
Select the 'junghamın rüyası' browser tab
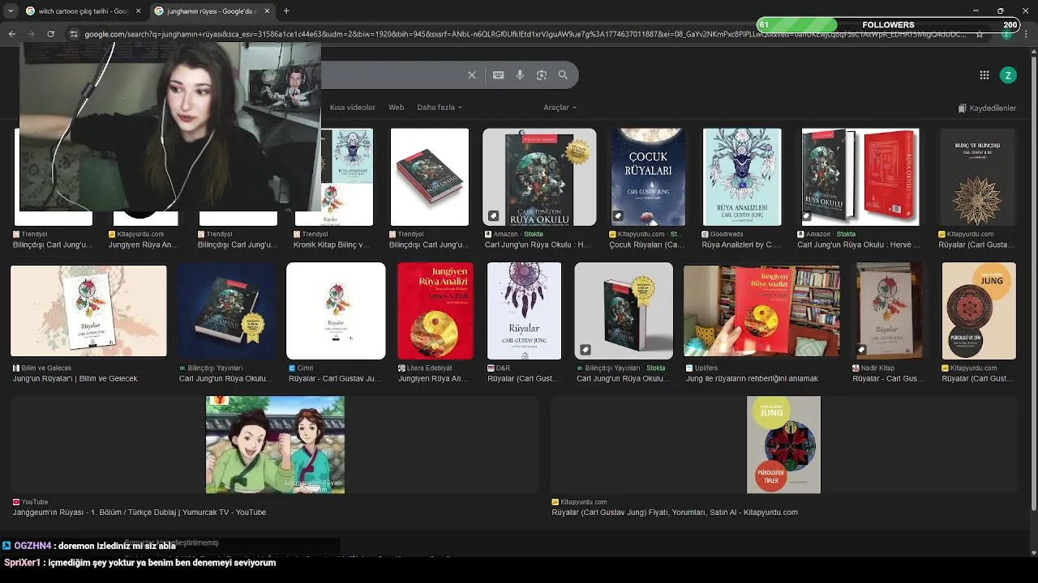click(x=212, y=11)
